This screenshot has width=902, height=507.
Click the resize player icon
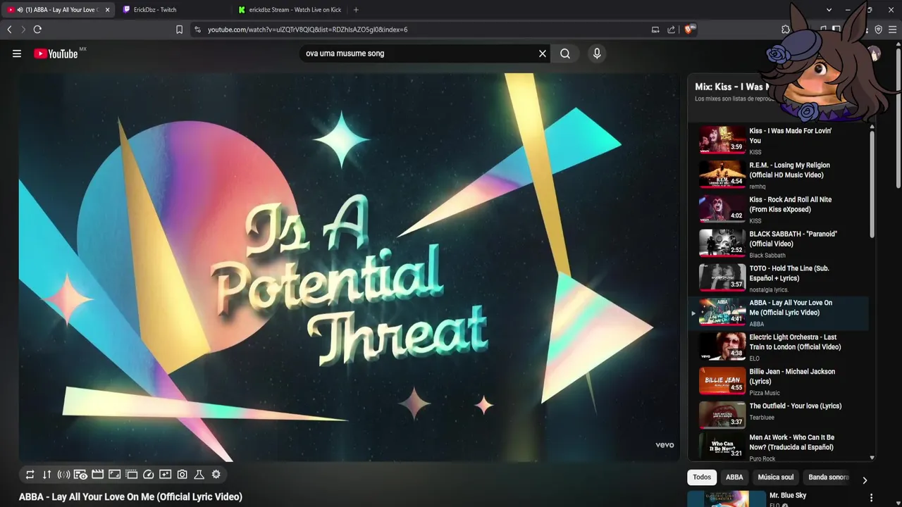[x=114, y=475]
